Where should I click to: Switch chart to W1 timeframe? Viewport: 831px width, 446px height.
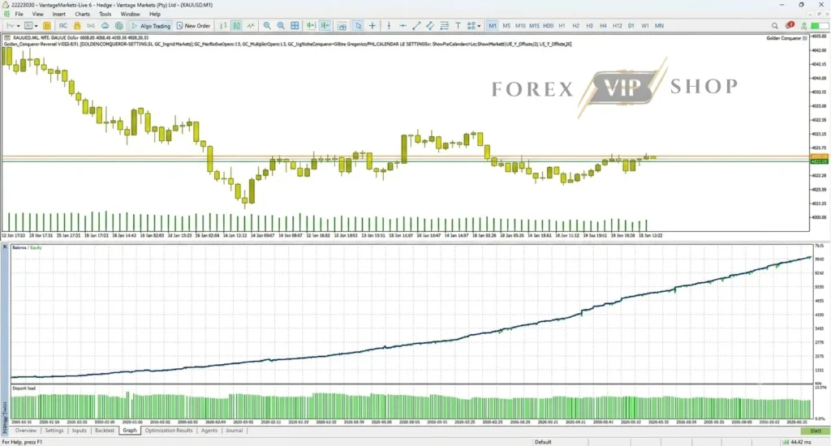[644, 25]
